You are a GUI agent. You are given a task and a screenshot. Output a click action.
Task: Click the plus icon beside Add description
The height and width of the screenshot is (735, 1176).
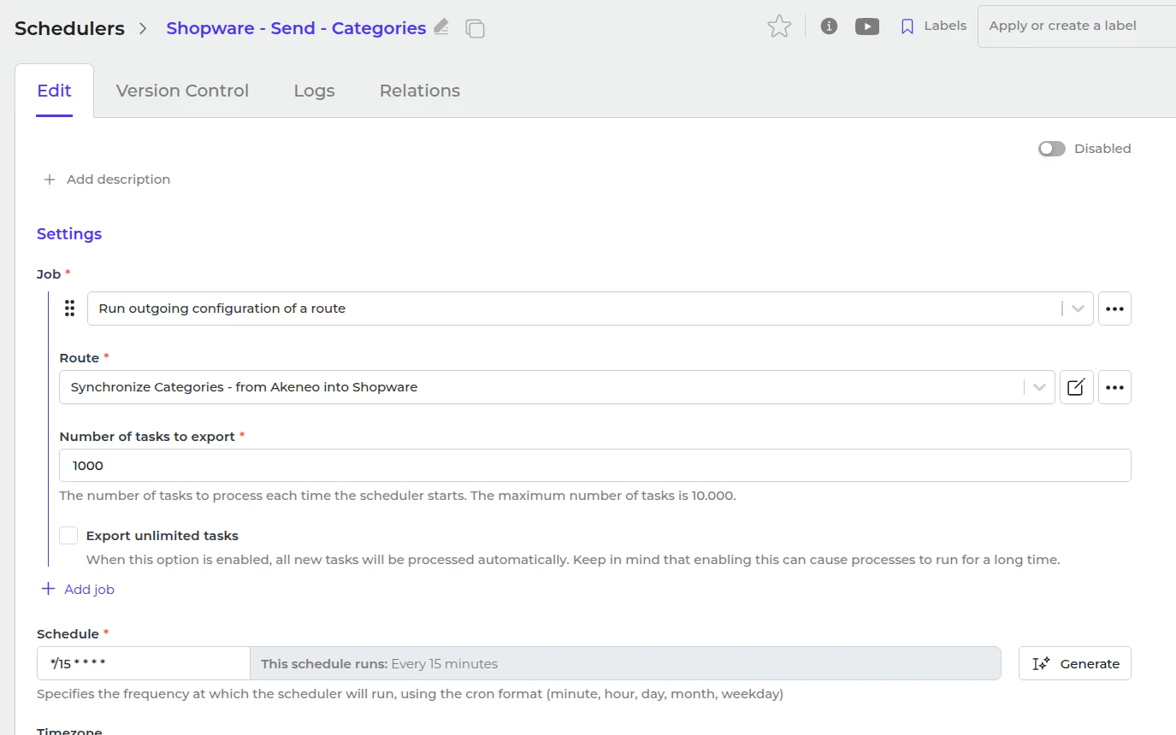click(50, 179)
